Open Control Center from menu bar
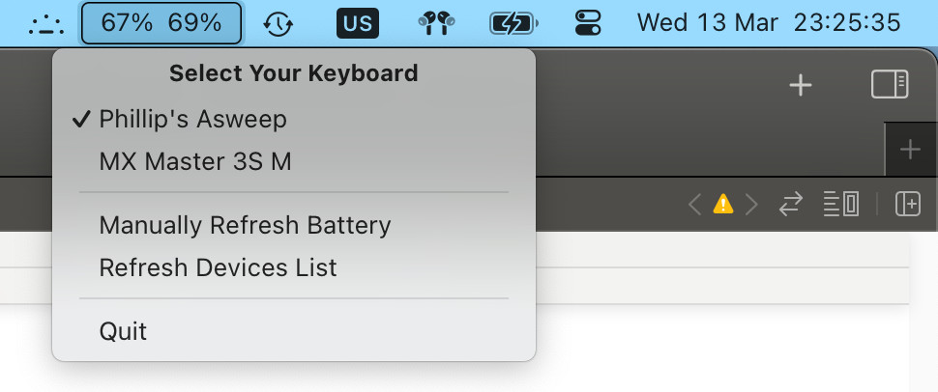The width and height of the screenshot is (938, 392). 588,23
